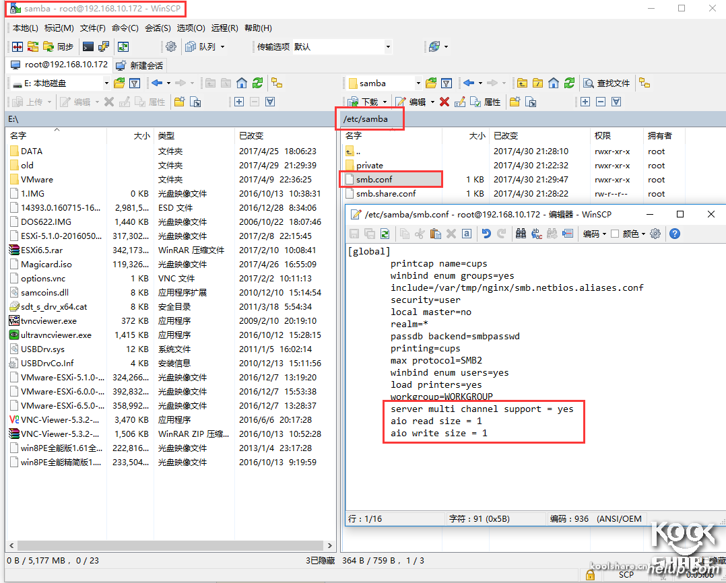Go to remote root directory icon
The width and height of the screenshot is (726, 583).
(537, 83)
